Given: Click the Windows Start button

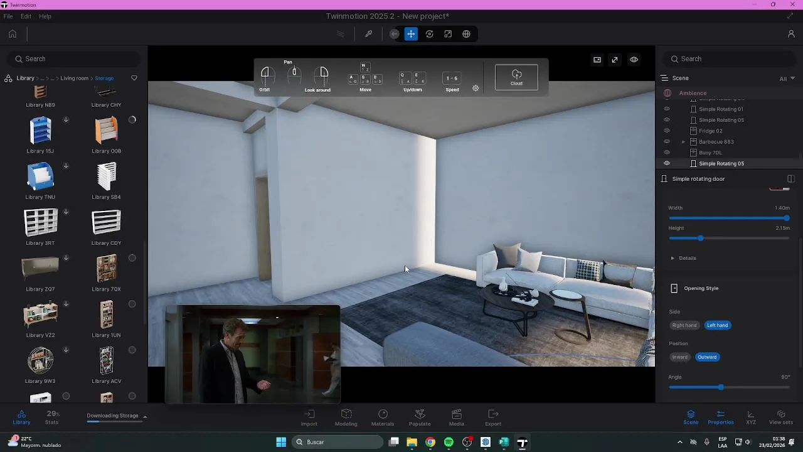Looking at the screenshot, I should pos(281,442).
